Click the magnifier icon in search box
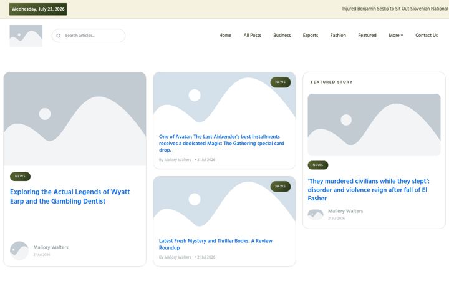The image size is (449, 281). [x=59, y=36]
